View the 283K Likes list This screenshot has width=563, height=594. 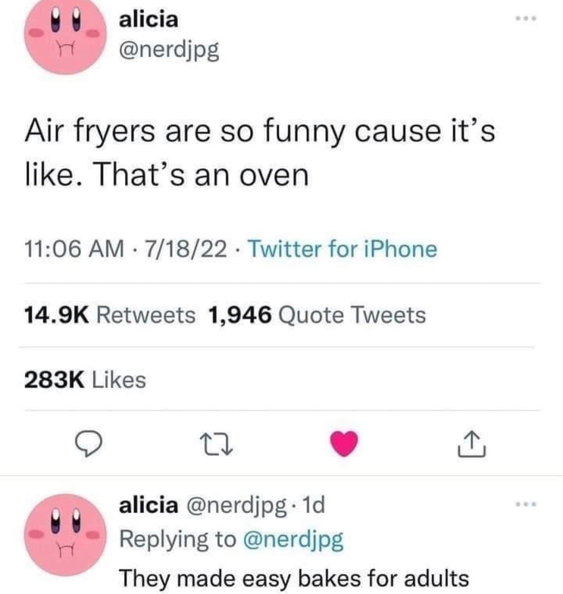coord(85,380)
